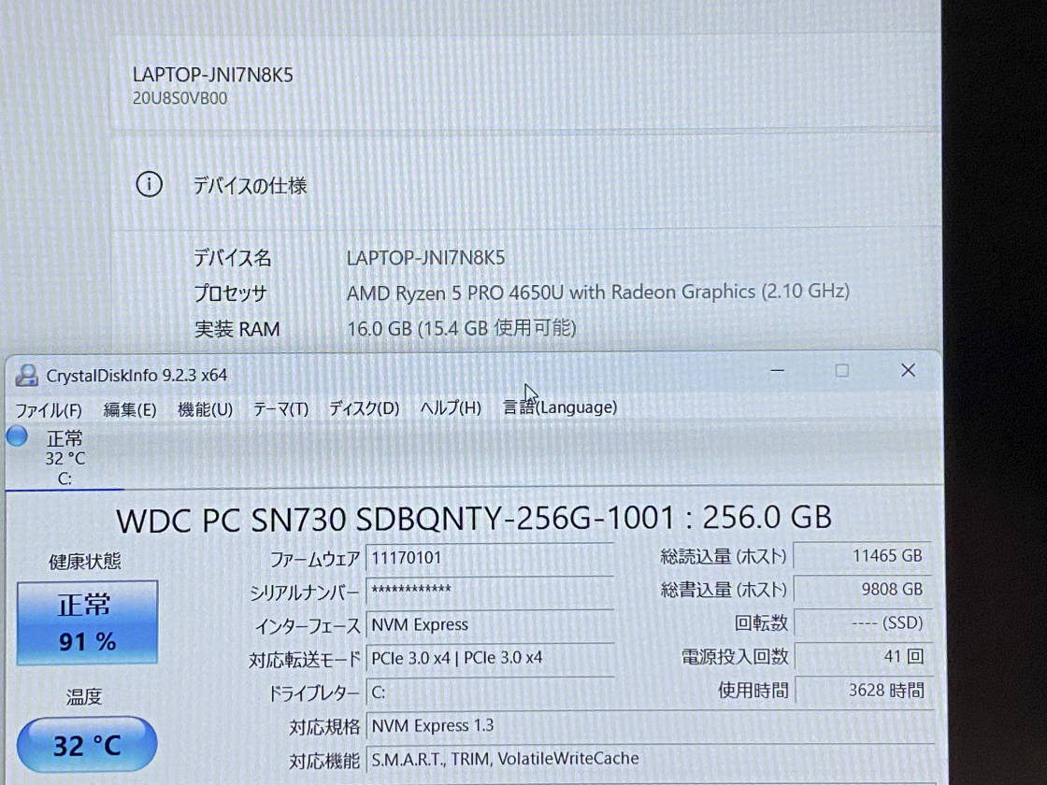Screen dimensions: 1047x785
Task: Click the CrystalDiskInfo app icon in title bar
Action: [27, 375]
